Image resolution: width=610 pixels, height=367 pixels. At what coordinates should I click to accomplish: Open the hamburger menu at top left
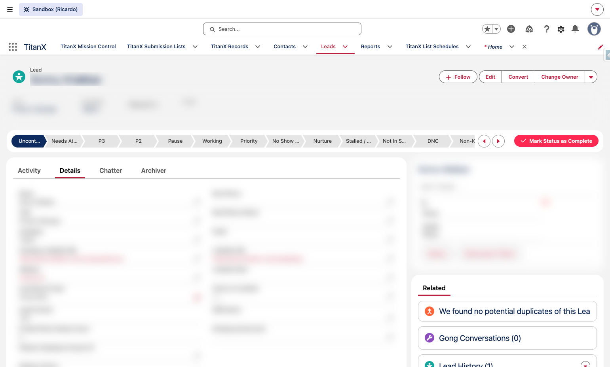coord(10,9)
